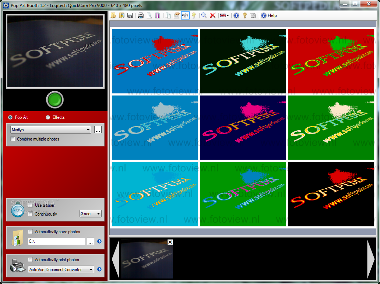Click the Help question mark icon
This screenshot has height=284, width=380.
[x=264, y=15]
